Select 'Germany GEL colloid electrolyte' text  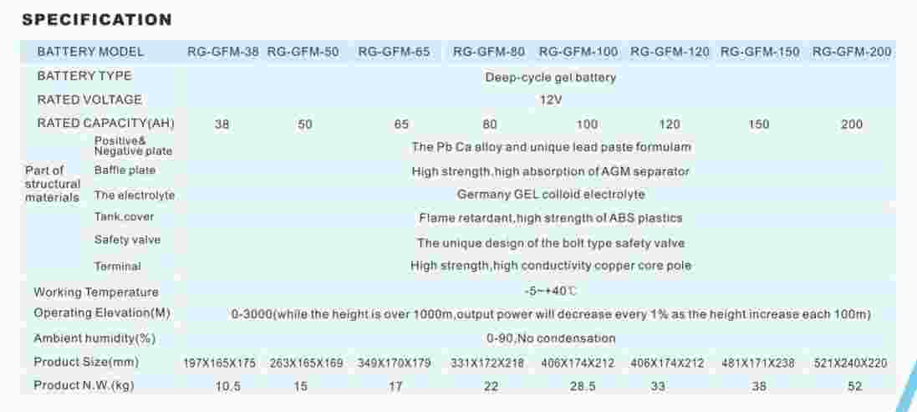[551, 194]
